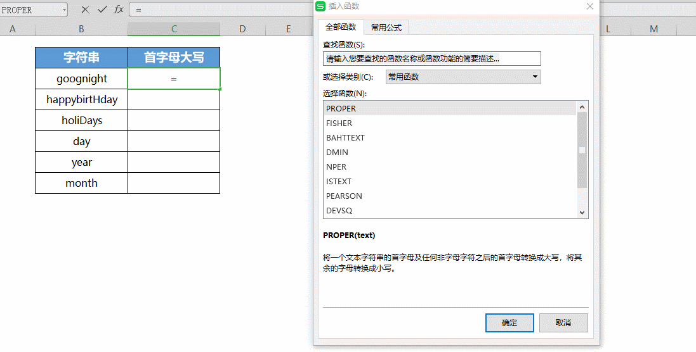Close the 插入函数 dialog
This screenshot has height=352, width=696.
(590, 6)
